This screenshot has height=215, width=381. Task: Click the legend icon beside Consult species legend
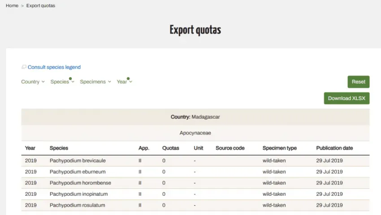pos(24,67)
